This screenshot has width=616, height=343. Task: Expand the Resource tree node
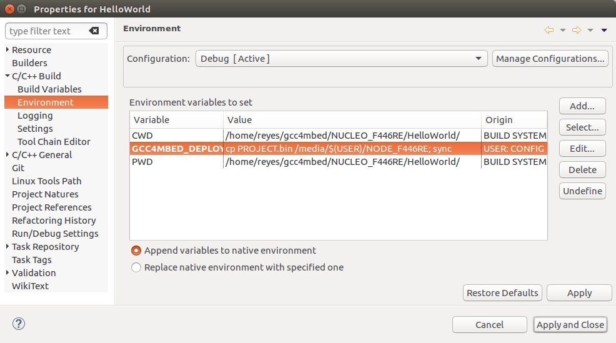7,50
